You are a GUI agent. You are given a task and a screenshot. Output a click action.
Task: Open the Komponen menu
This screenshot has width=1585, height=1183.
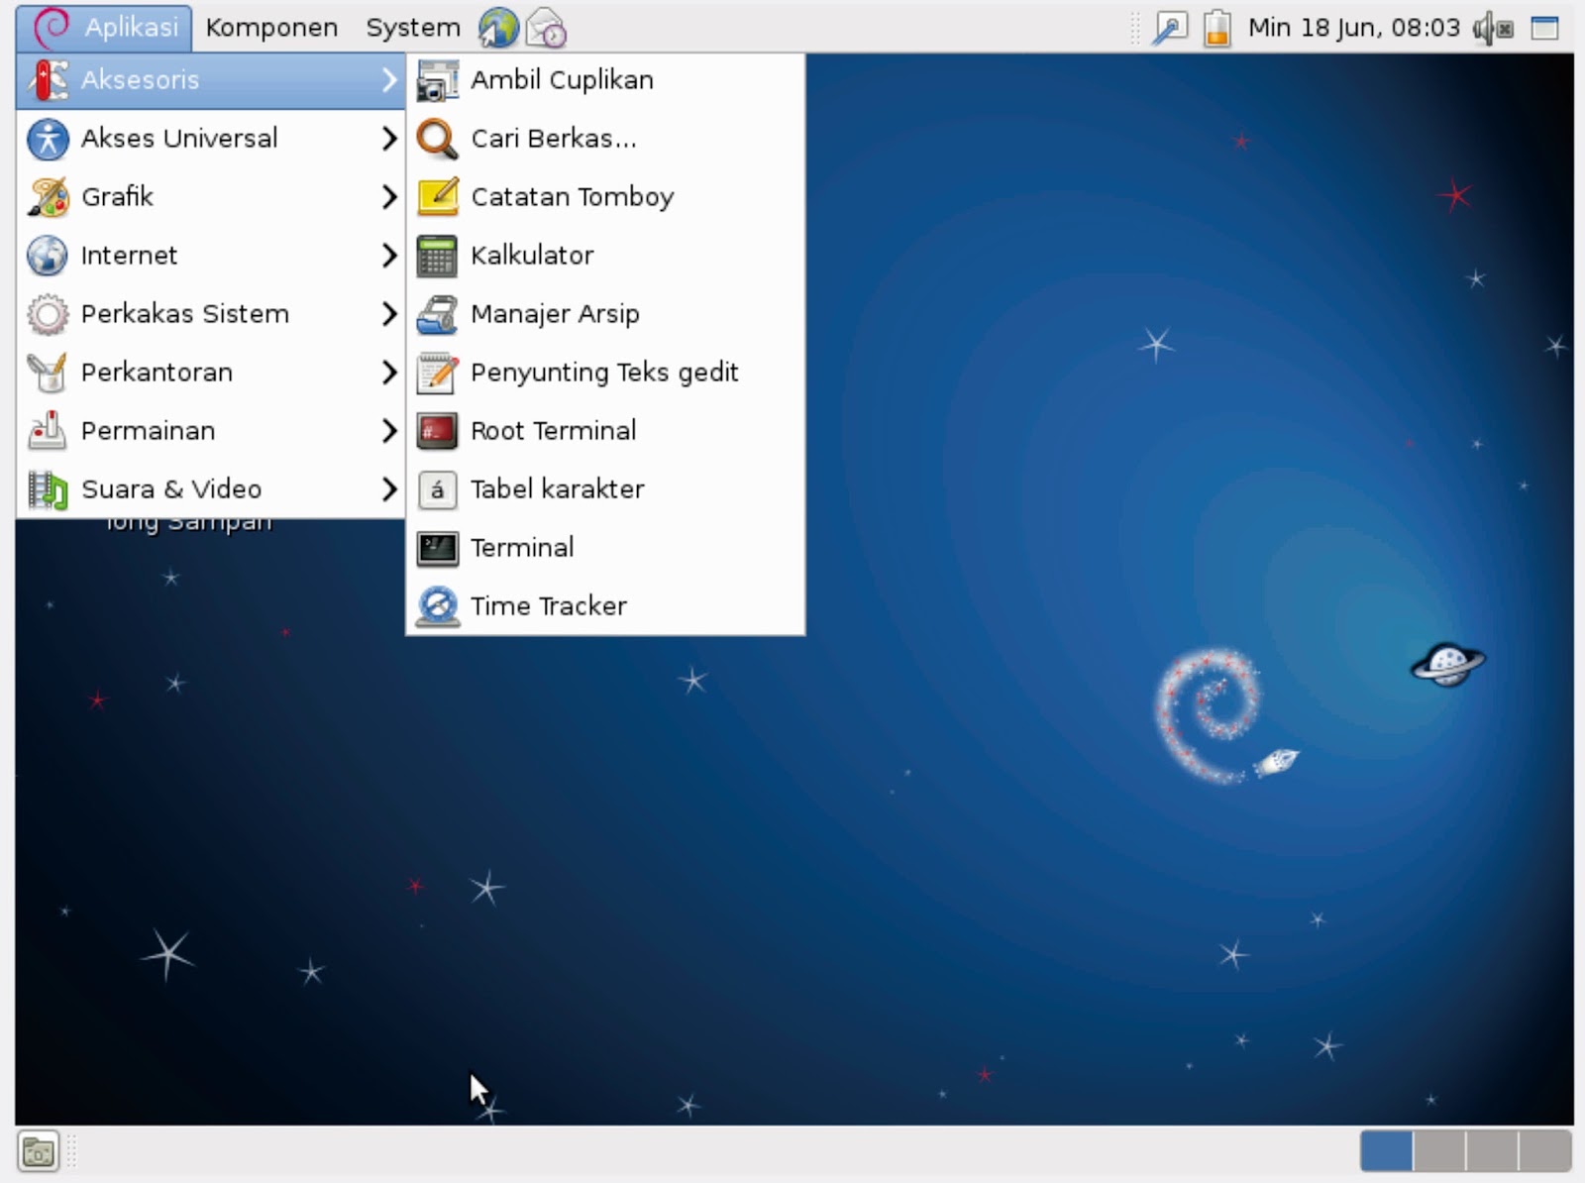point(269,27)
